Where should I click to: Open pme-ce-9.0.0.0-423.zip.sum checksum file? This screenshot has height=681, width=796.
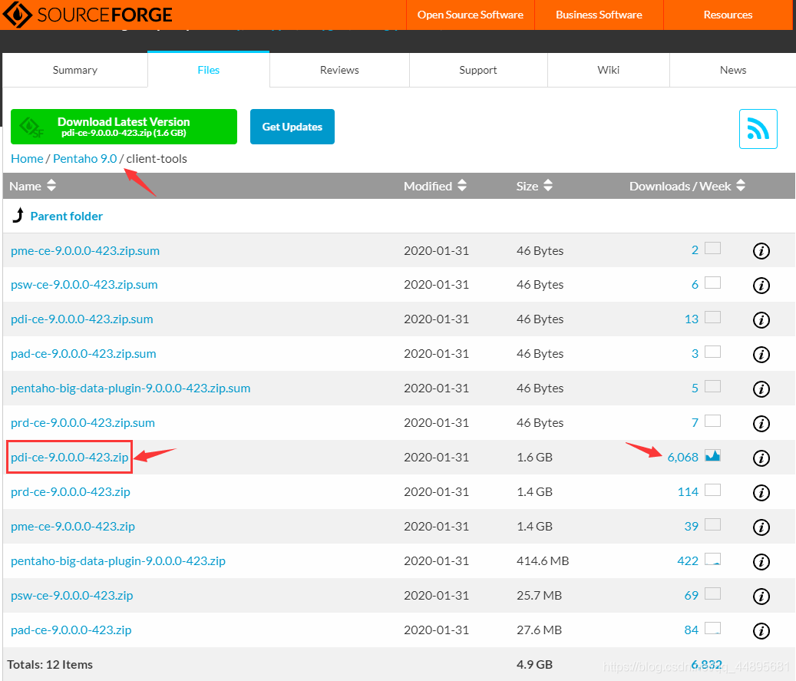[84, 250]
